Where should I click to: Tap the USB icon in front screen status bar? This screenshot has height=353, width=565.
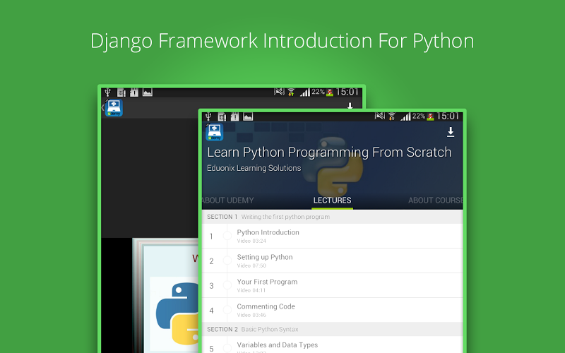coord(208,116)
